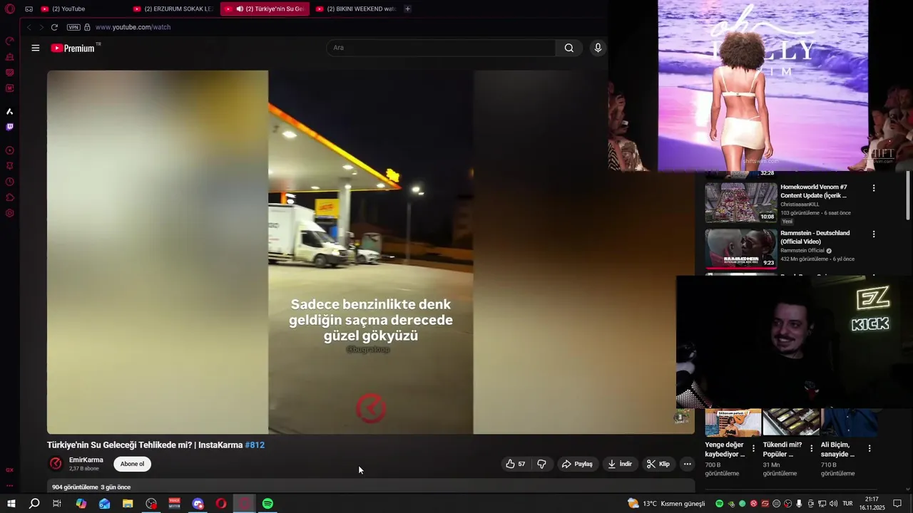Open Opera GX main menu logo
This screenshot has width=913, height=513.
point(10,9)
